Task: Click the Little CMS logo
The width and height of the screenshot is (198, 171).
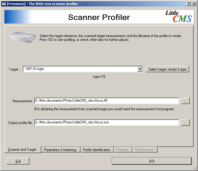Action: tap(179, 16)
